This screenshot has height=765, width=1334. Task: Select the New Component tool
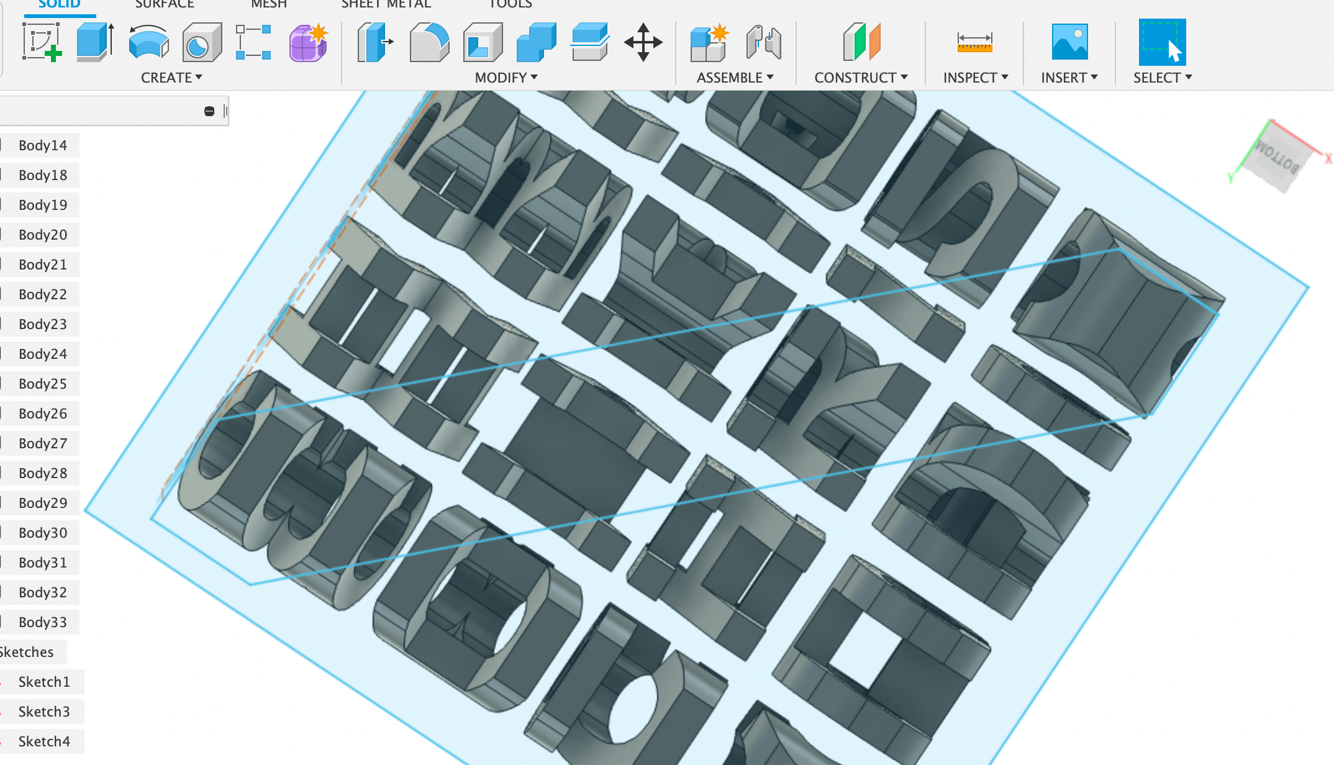click(x=709, y=42)
